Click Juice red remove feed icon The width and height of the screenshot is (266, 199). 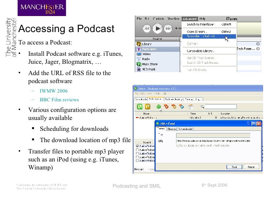tap(166, 106)
